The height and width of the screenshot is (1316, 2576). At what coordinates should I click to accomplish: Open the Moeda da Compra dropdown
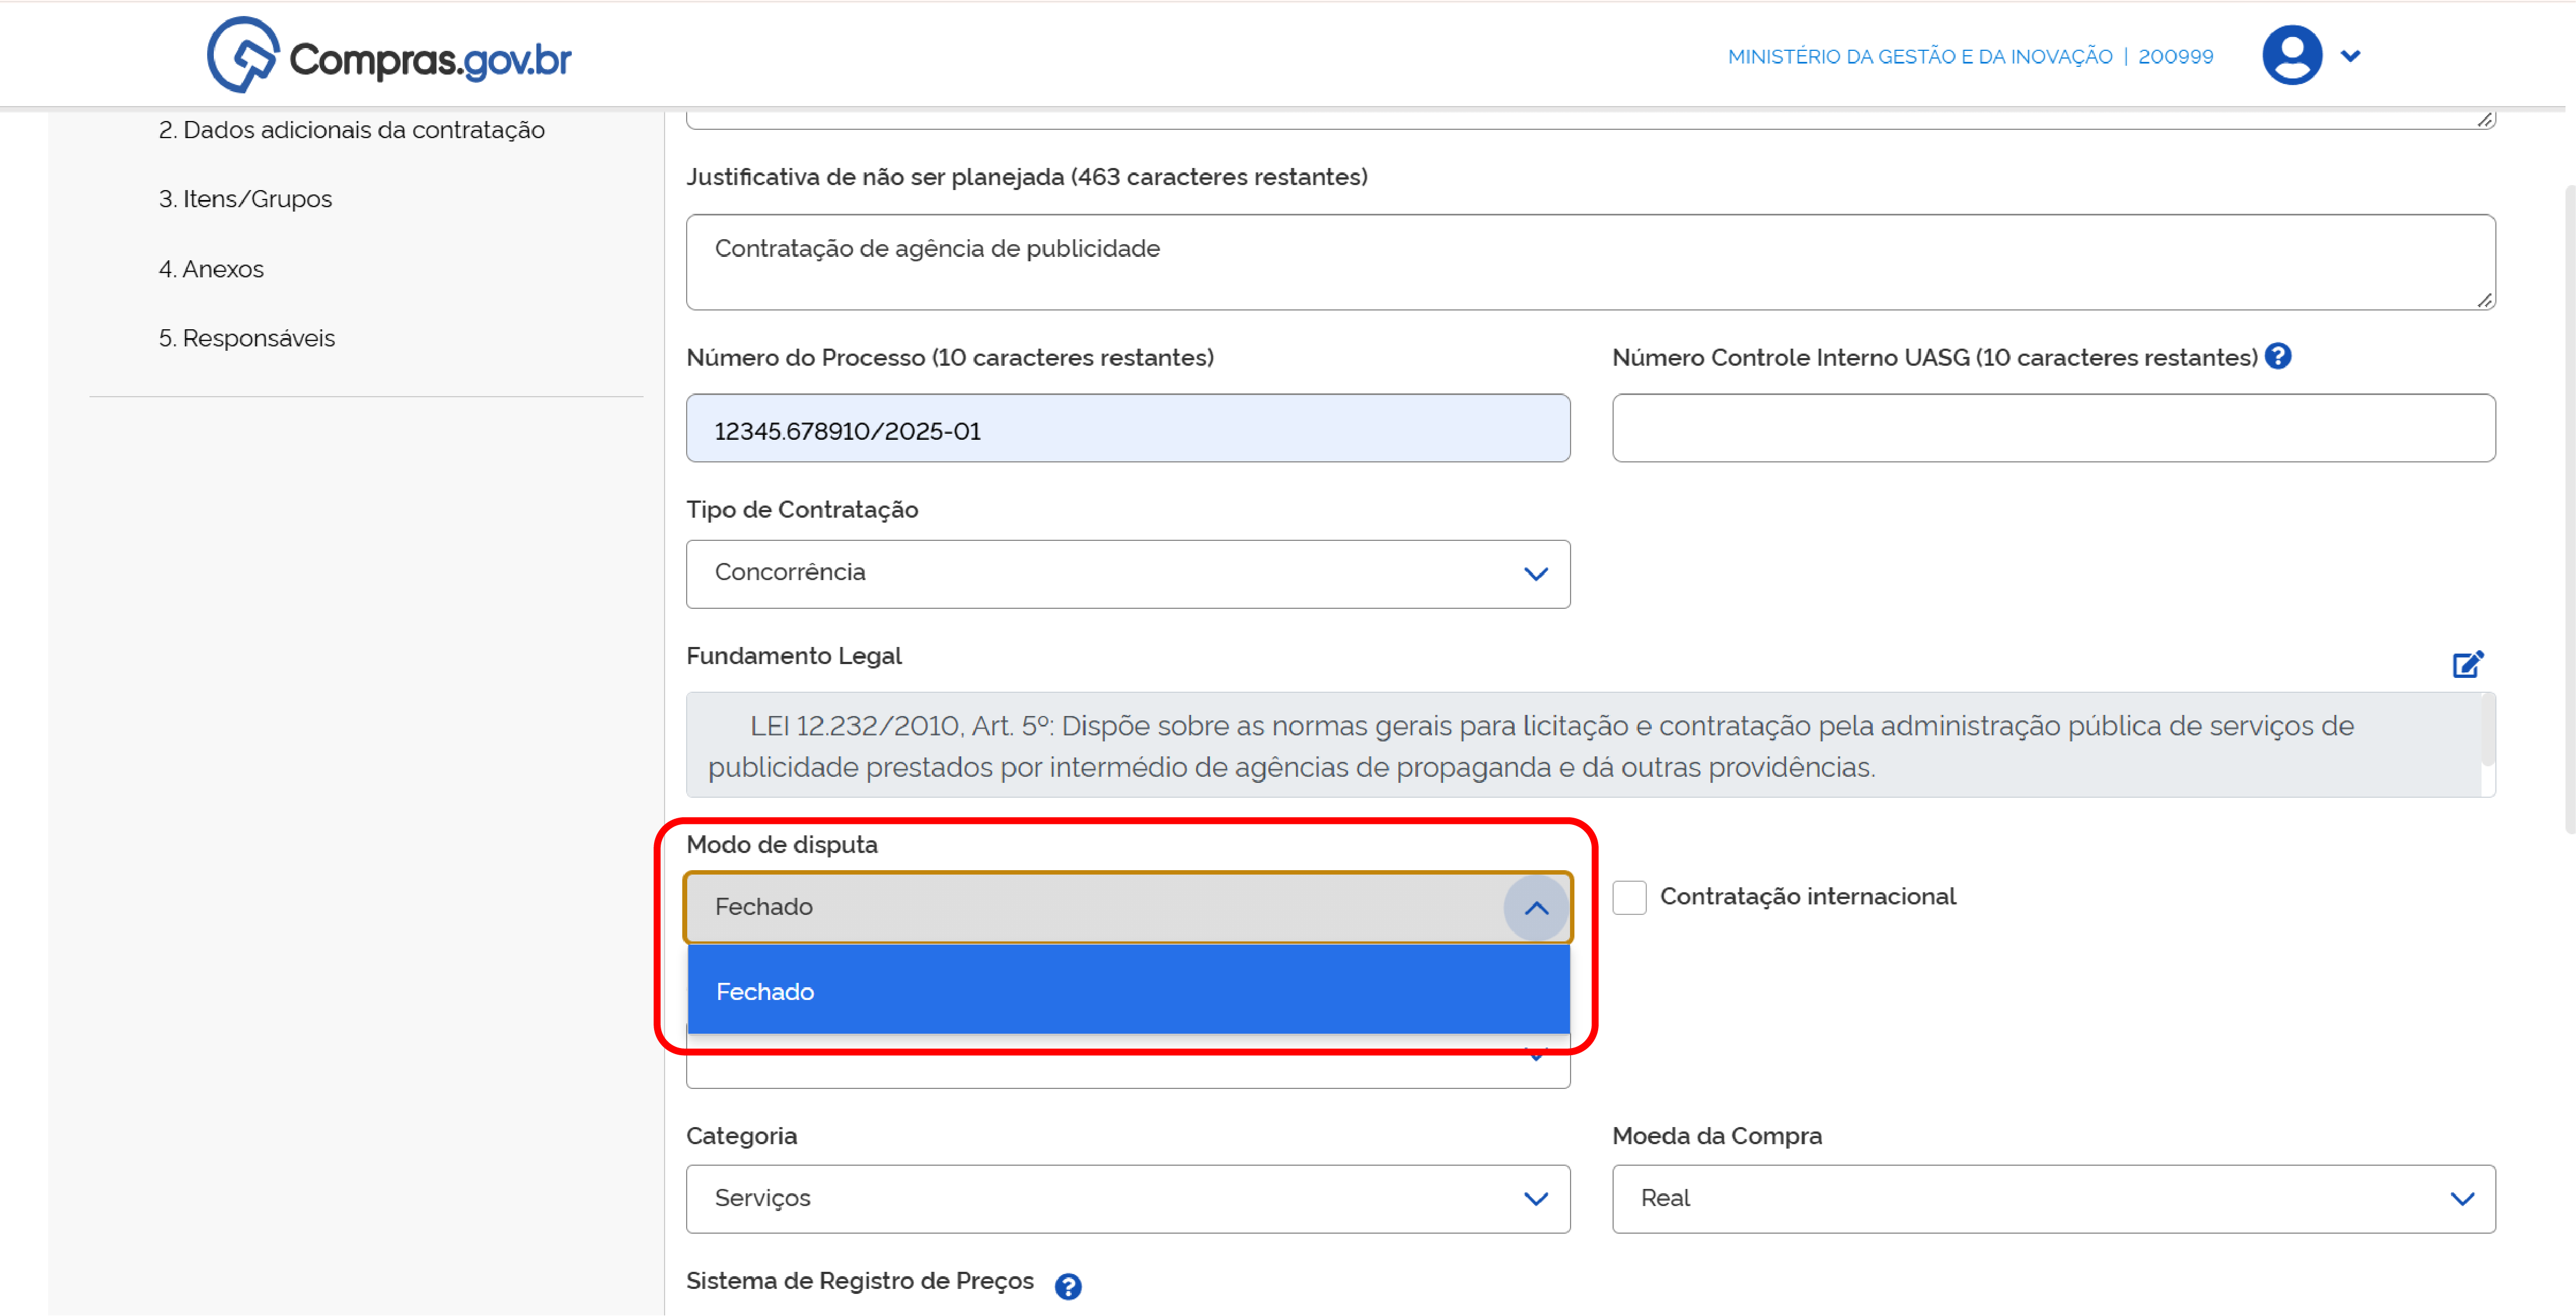[2054, 1198]
